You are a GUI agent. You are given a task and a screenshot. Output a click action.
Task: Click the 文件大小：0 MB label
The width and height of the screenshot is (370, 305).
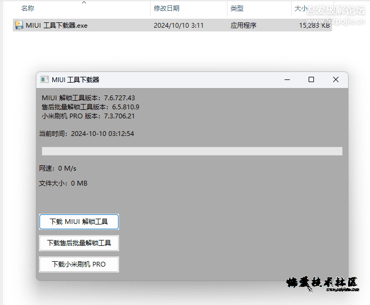coord(63,183)
